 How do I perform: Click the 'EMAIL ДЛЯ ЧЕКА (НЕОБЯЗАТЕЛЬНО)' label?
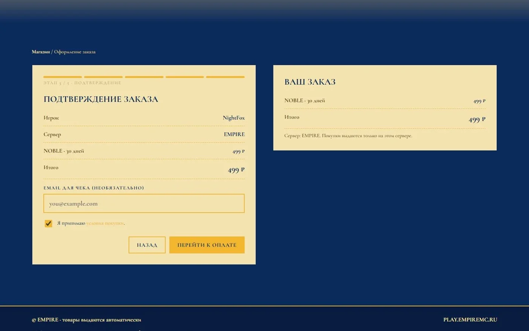[94, 188]
